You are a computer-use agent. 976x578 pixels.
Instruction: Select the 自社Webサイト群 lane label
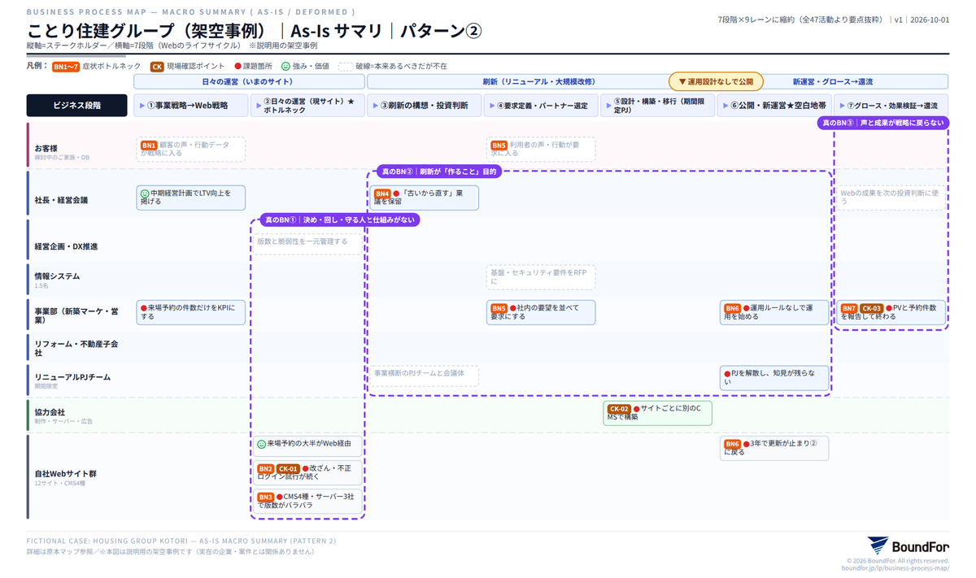[x=66, y=473]
